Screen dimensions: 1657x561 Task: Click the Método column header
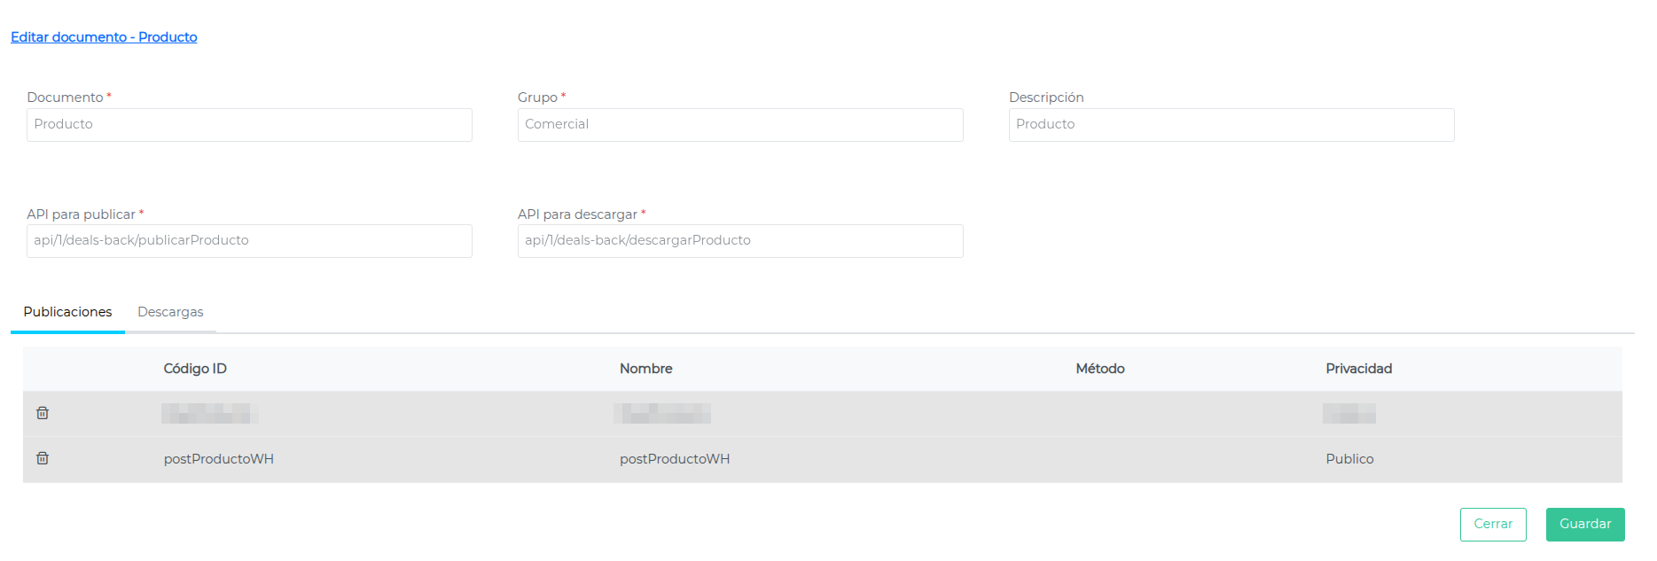(x=1099, y=369)
